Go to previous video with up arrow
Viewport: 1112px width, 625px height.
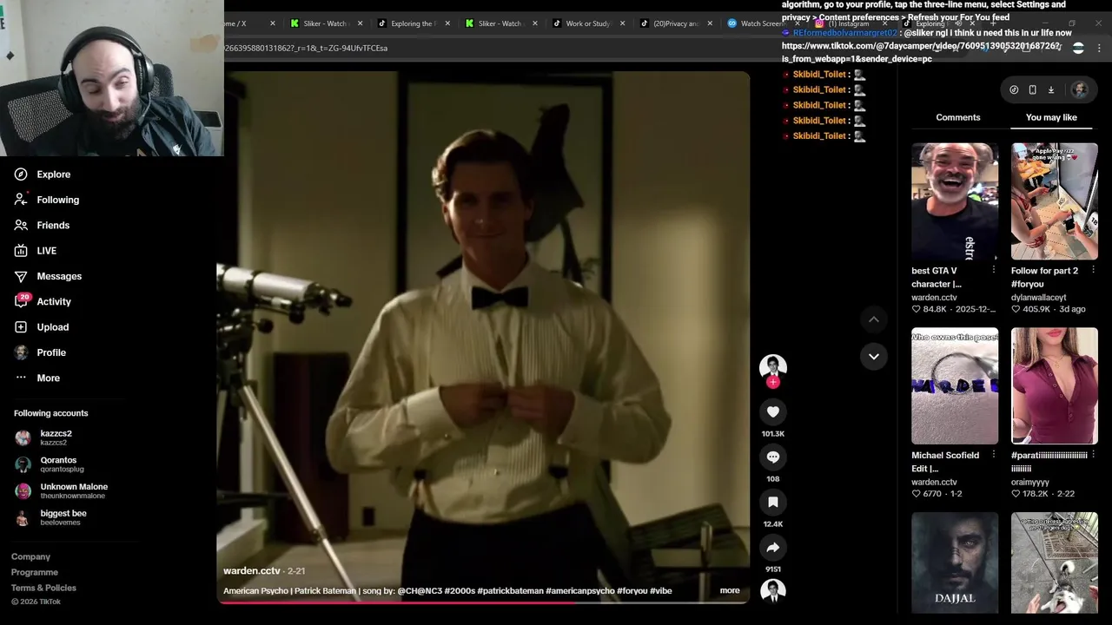point(874,319)
